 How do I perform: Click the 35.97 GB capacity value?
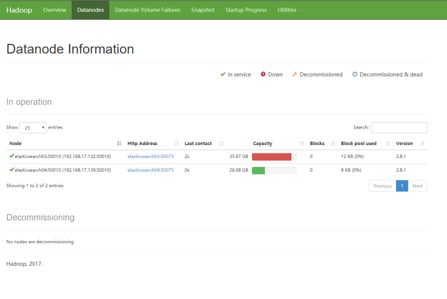coord(239,156)
